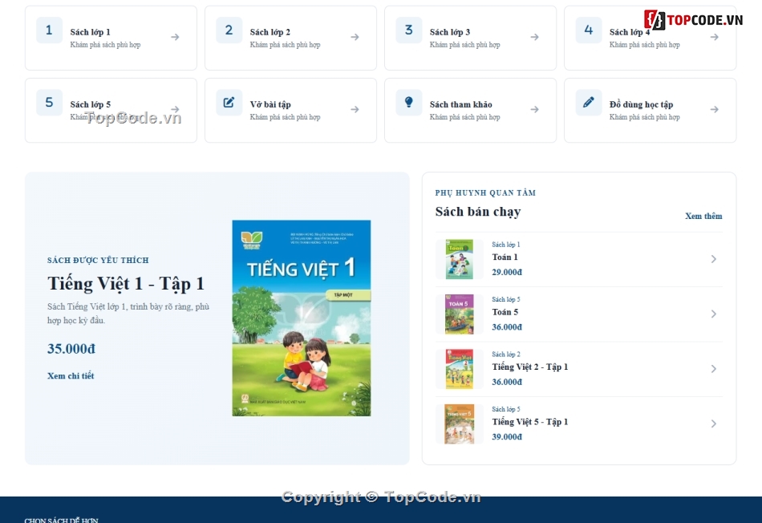Click the PHỤ HUYNH QUAN TÂM label
762x523 pixels.
[485, 193]
